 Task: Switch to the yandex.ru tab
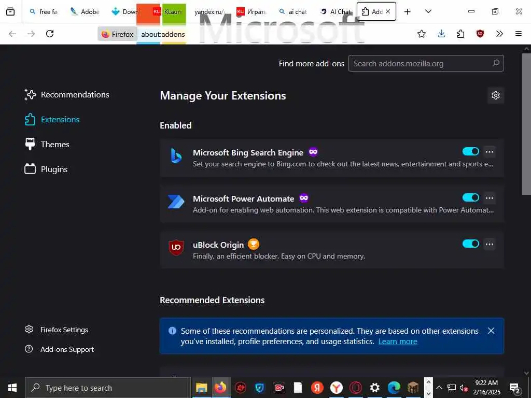[x=208, y=12]
